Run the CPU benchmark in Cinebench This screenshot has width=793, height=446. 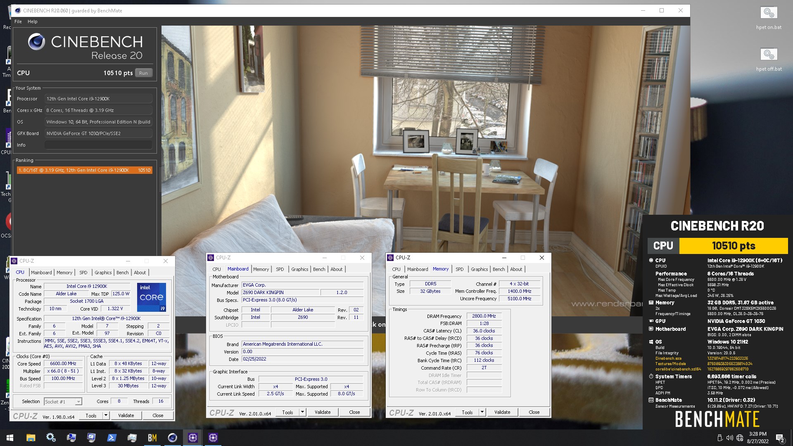[x=143, y=73]
